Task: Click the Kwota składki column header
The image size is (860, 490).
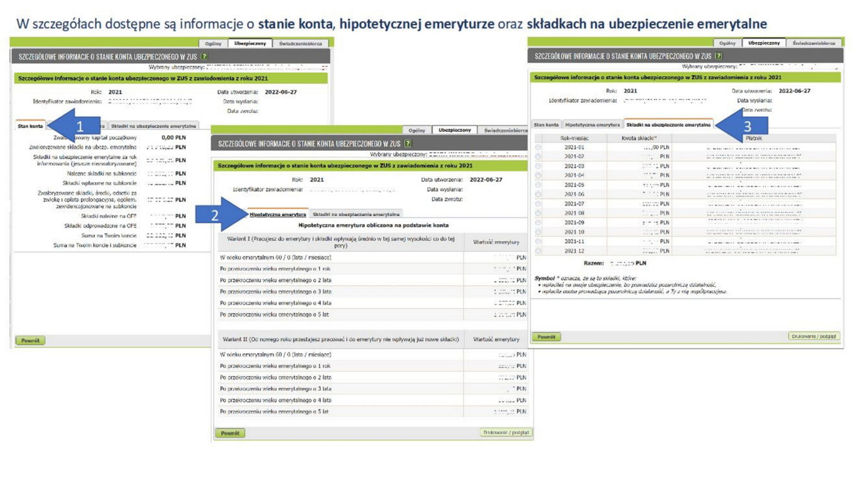Action: pyautogui.click(x=638, y=137)
